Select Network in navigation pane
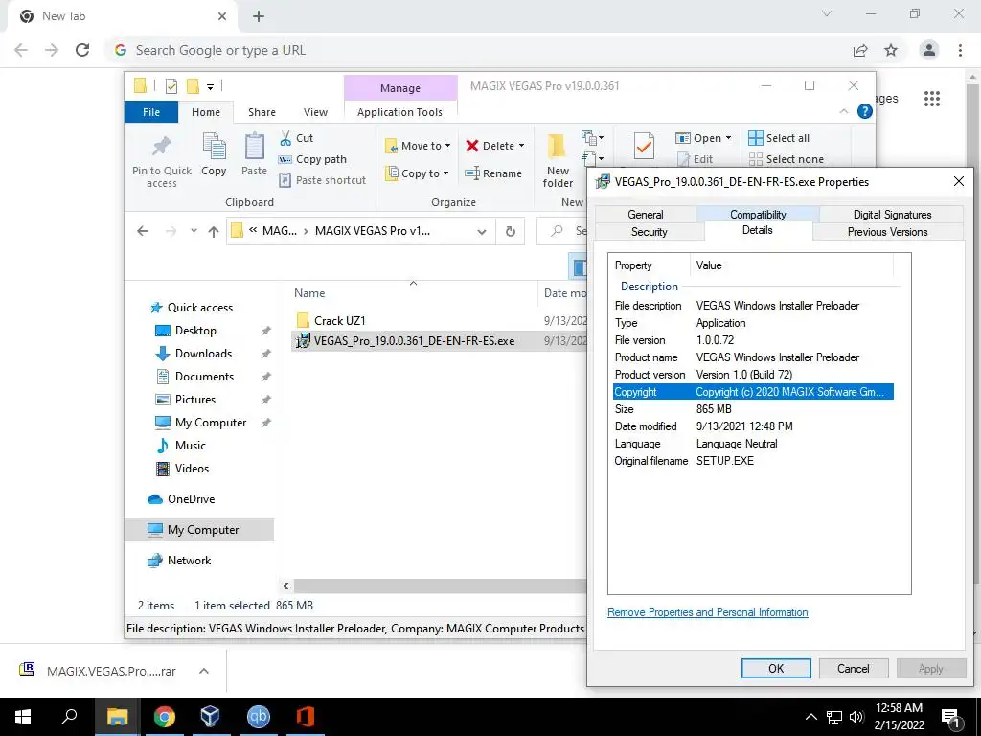The width and height of the screenshot is (981, 736). (x=189, y=561)
